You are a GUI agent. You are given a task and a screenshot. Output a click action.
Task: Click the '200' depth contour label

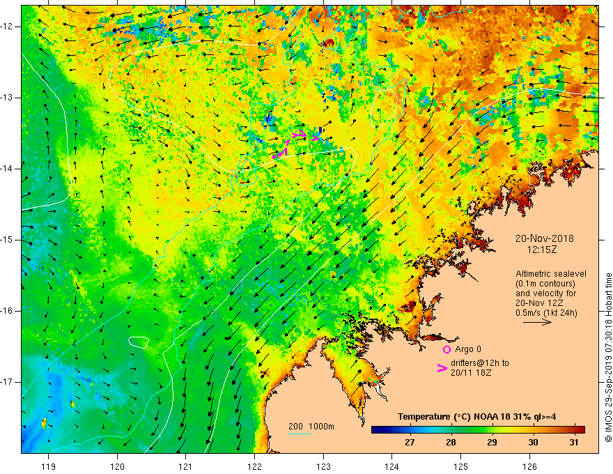tap(295, 427)
